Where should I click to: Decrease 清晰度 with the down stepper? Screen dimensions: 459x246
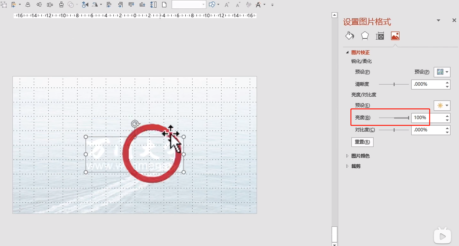point(447,87)
